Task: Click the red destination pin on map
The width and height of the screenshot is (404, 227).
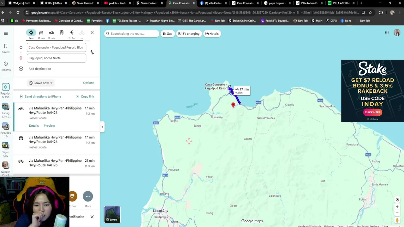Action: click(x=233, y=105)
